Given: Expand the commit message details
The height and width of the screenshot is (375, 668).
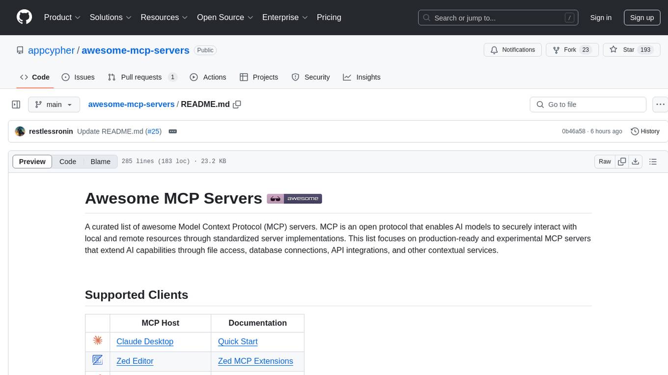Looking at the screenshot, I should [172, 131].
